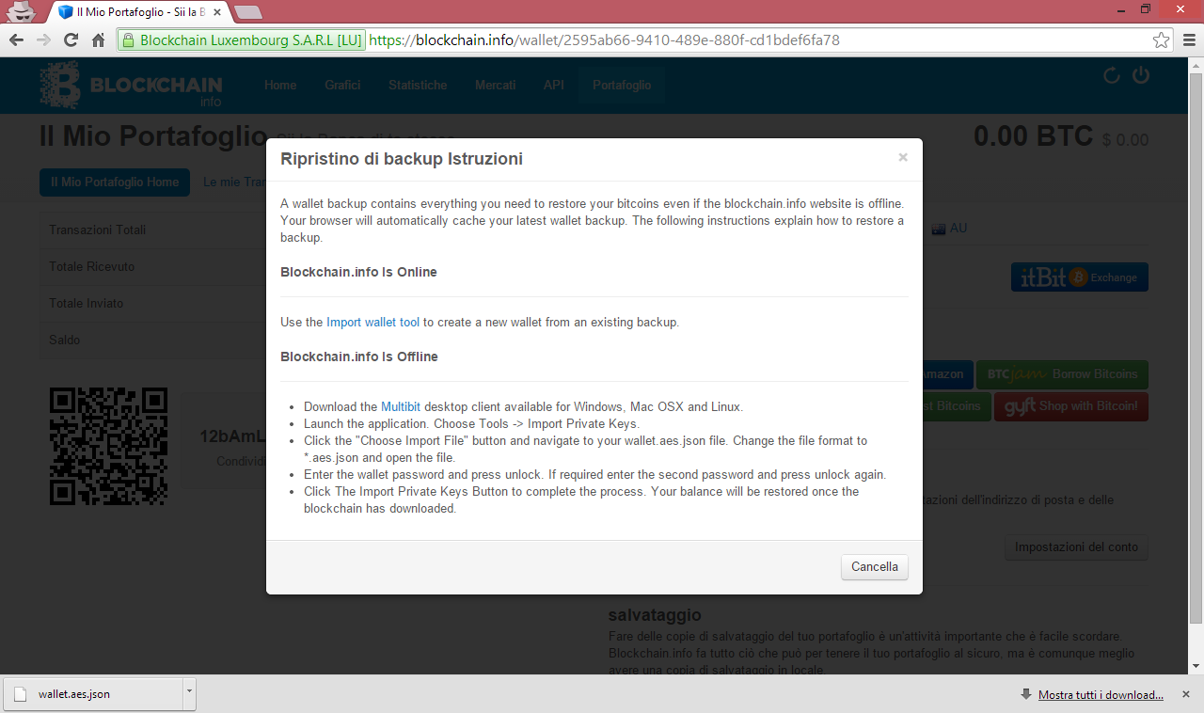Click the Blockchain.info logo
The height and width of the screenshot is (713, 1204).
point(131,85)
